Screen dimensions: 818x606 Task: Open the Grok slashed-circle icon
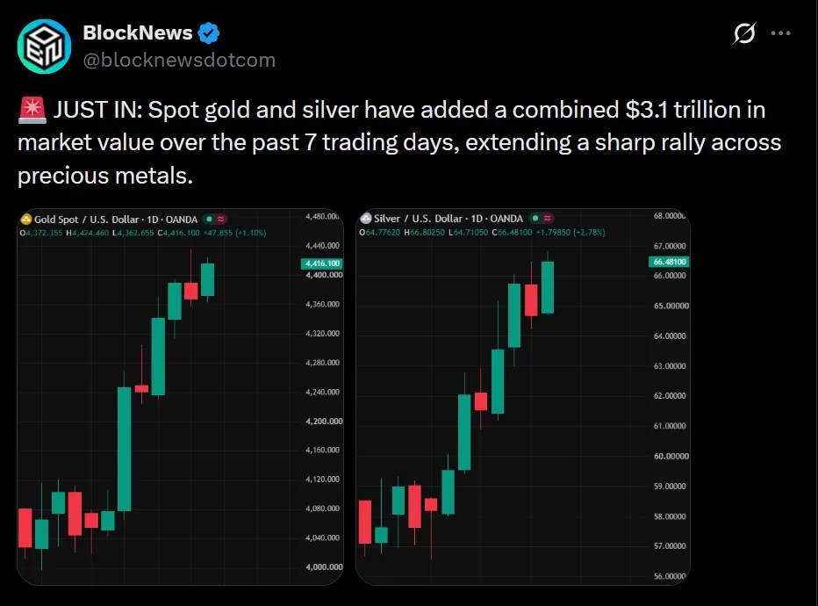[744, 32]
